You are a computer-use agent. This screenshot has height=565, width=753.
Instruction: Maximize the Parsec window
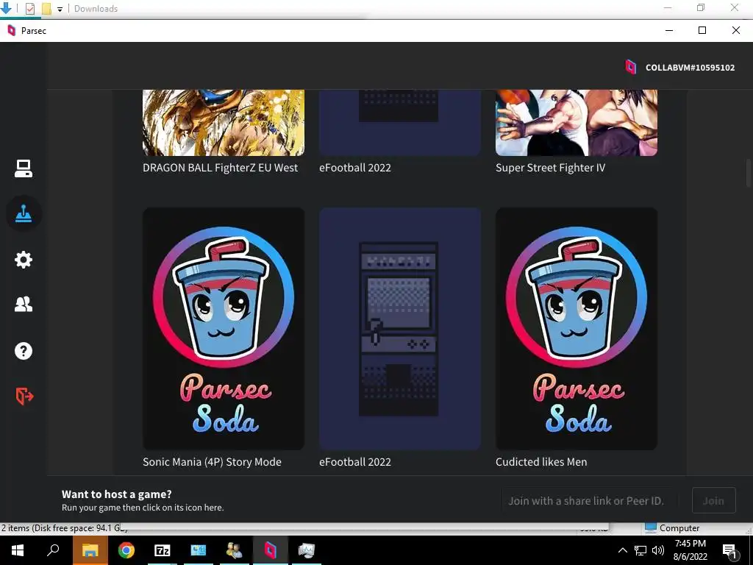(702, 30)
